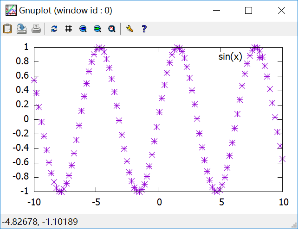
Task: Toggle the grid display icon
Action: [69, 29]
